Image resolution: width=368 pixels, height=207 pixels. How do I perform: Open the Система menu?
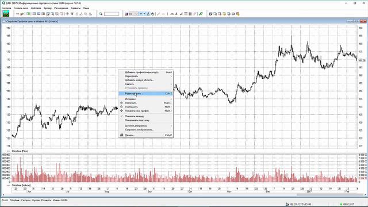pyautogui.click(x=6, y=8)
